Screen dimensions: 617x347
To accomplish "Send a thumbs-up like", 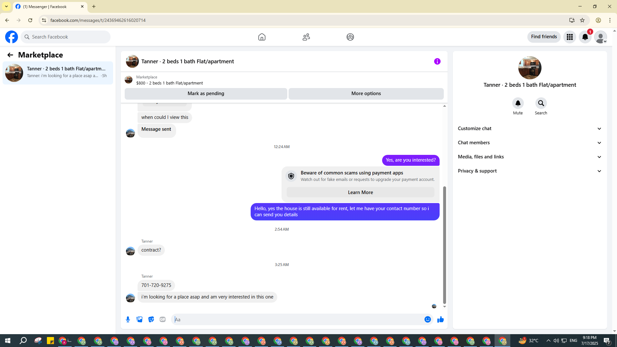I will coord(441,319).
